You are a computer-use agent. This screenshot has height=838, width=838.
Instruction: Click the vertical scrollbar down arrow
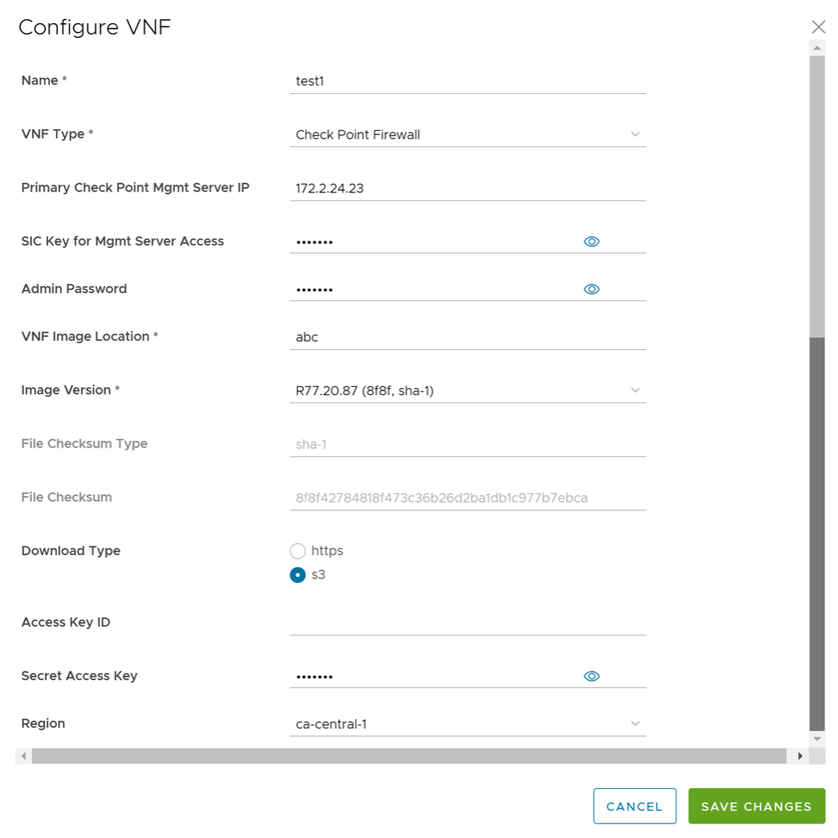[x=817, y=739]
